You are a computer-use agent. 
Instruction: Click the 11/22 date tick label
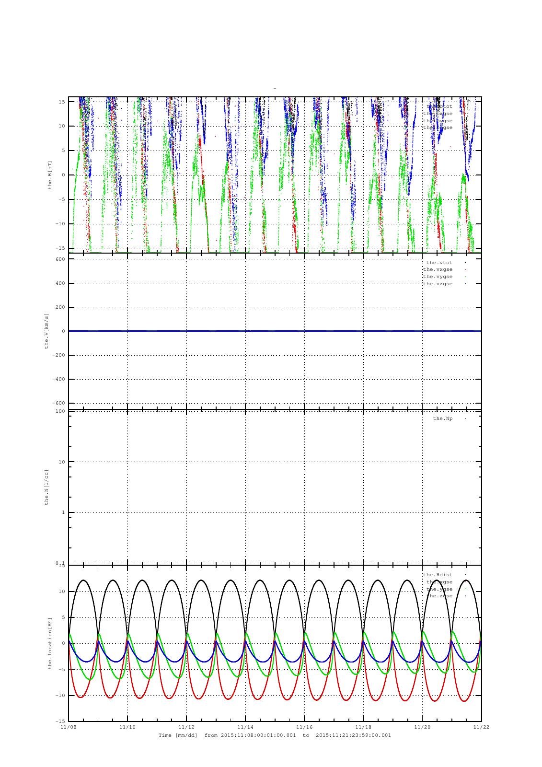click(481, 727)
